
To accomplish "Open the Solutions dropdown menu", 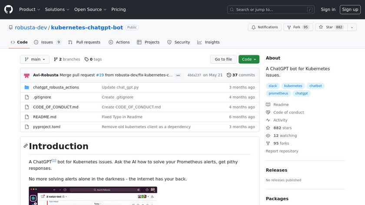I will [57, 10].
